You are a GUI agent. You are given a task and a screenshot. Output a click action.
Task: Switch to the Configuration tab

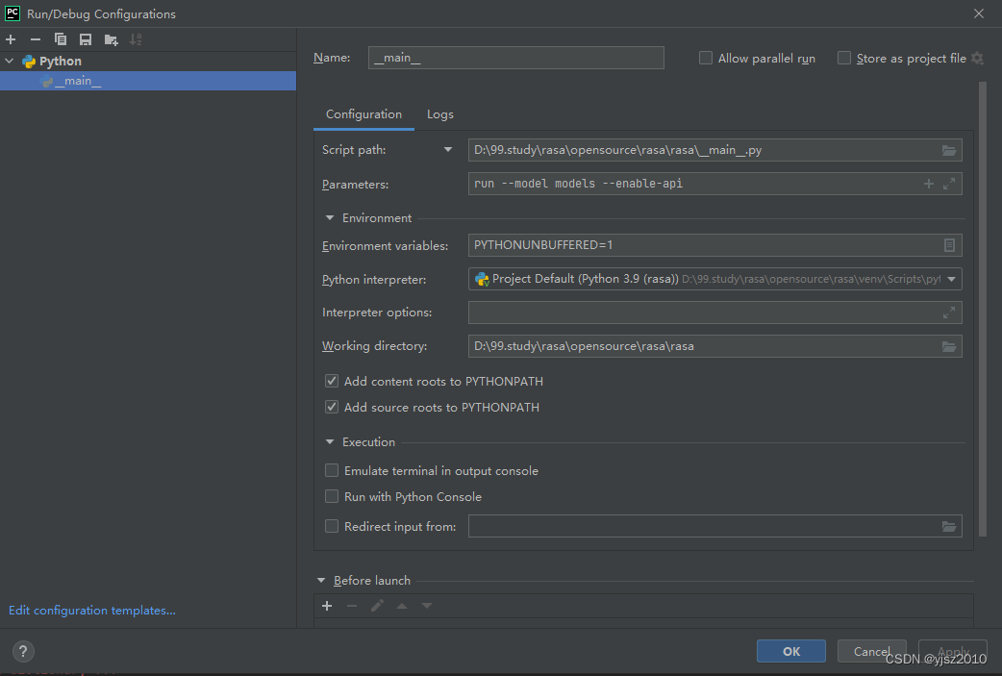point(363,114)
